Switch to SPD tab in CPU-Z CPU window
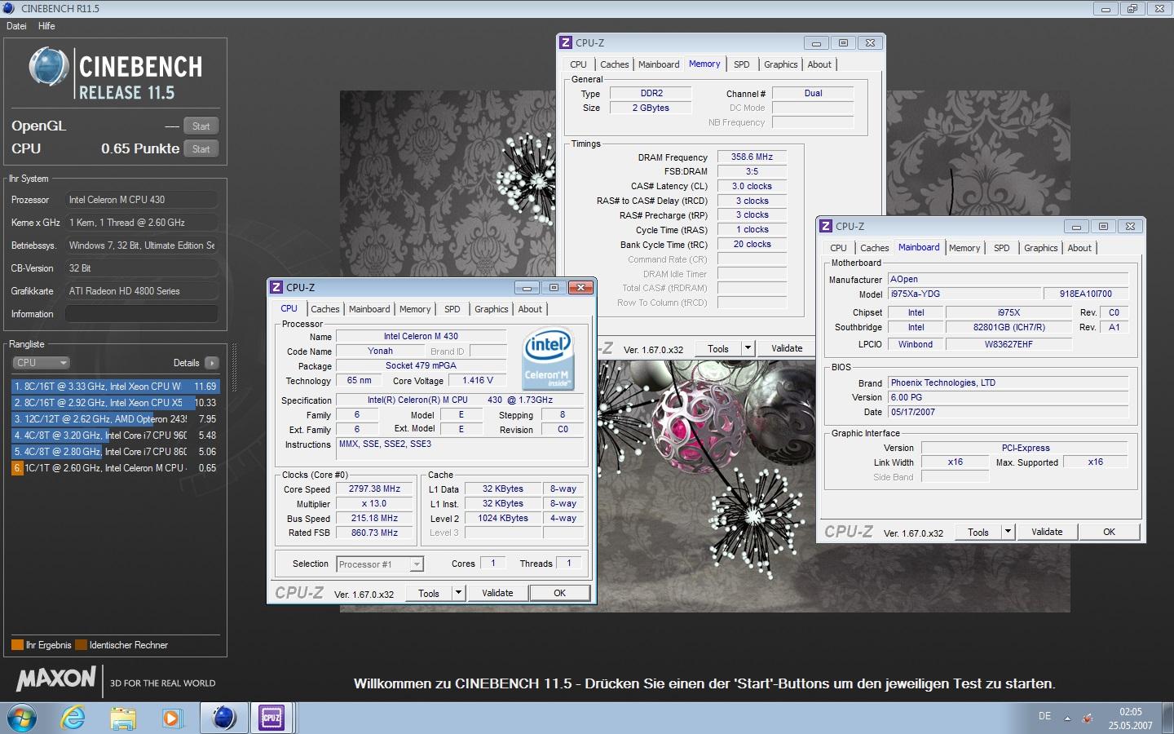The width and height of the screenshot is (1174, 734). coord(452,309)
